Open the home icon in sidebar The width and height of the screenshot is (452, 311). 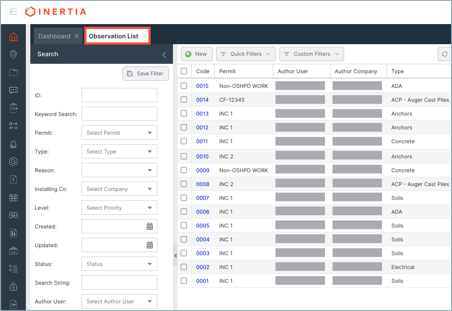[13, 37]
